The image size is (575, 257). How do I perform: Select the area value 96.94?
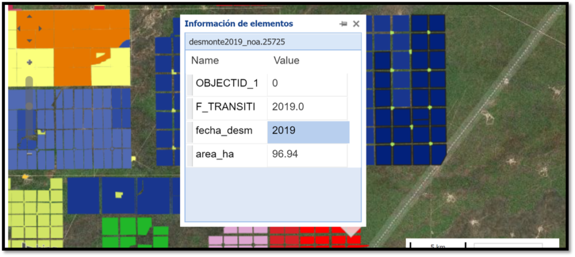(x=307, y=155)
